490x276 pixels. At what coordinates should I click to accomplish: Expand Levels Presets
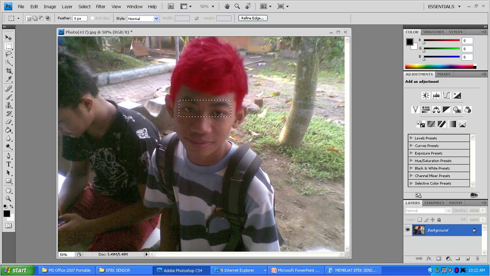[x=411, y=138]
